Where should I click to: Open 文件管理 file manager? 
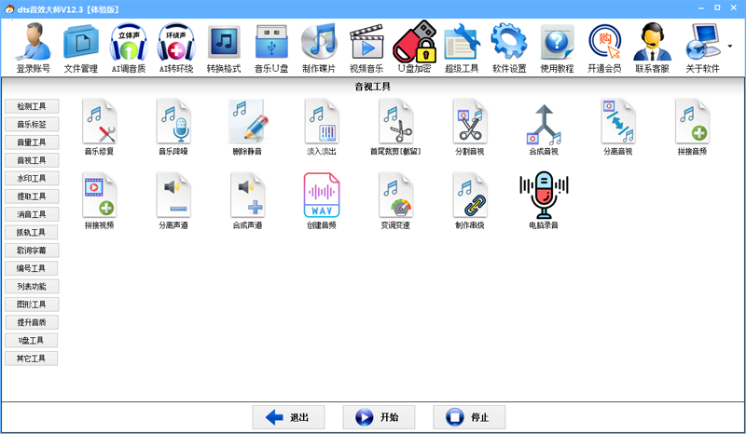point(81,48)
